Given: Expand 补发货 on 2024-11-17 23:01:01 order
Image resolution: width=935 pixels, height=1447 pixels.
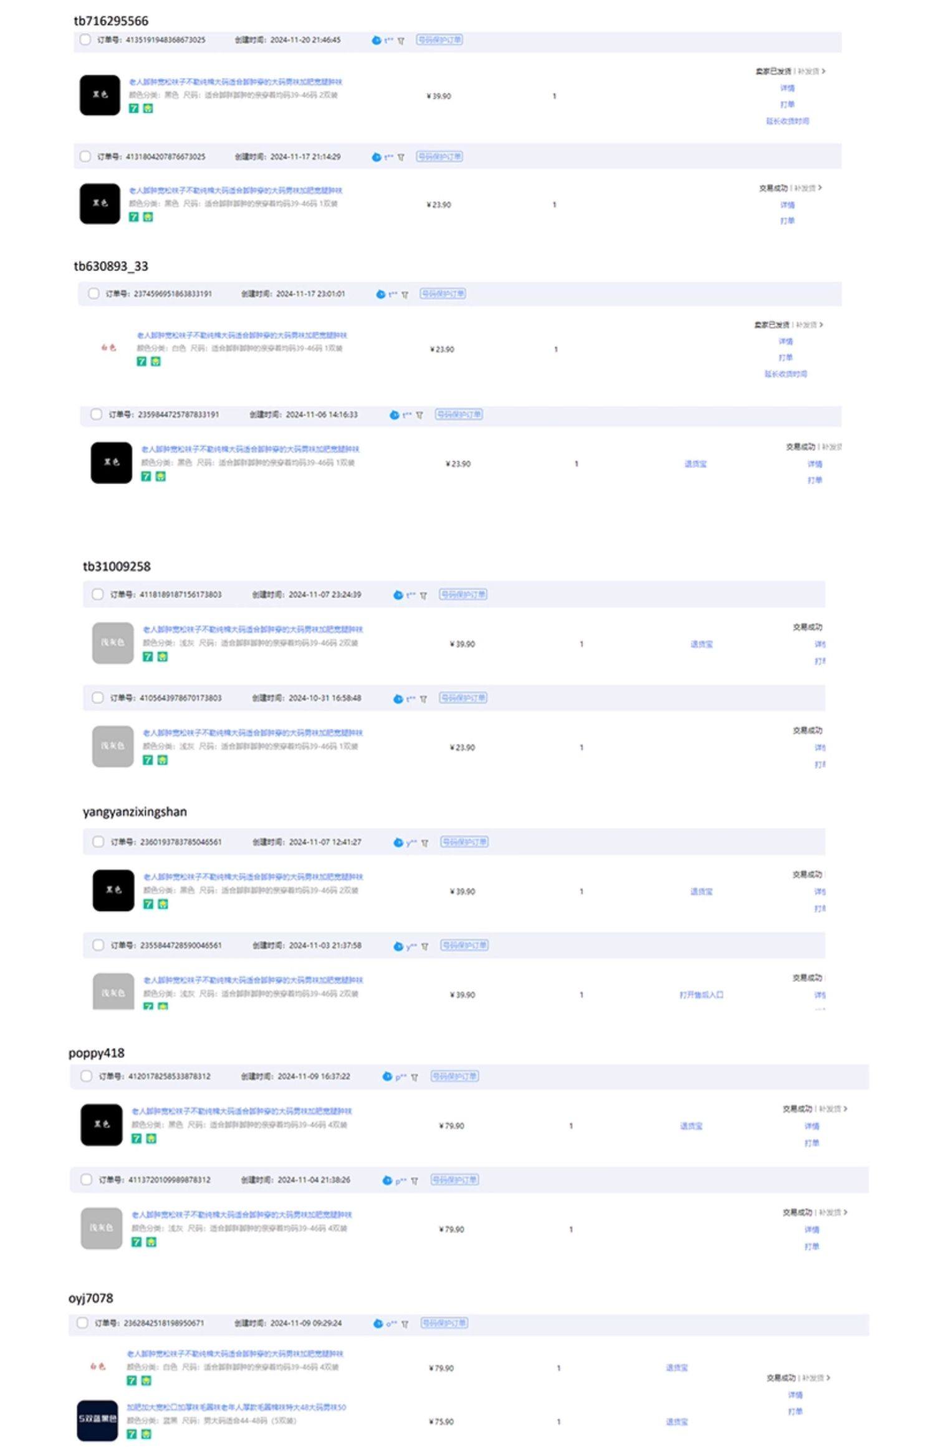Looking at the screenshot, I should click(821, 325).
